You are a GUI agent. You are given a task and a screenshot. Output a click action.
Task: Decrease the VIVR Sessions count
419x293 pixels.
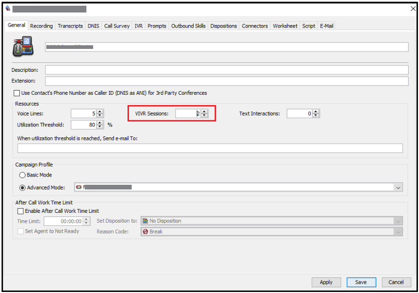pyautogui.click(x=205, y=116)
